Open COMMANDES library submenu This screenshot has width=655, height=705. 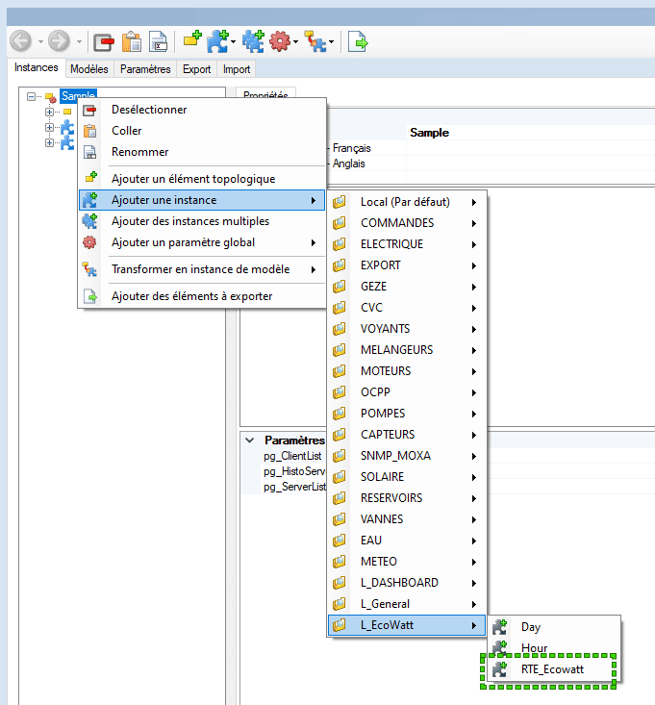coord(407,223)
